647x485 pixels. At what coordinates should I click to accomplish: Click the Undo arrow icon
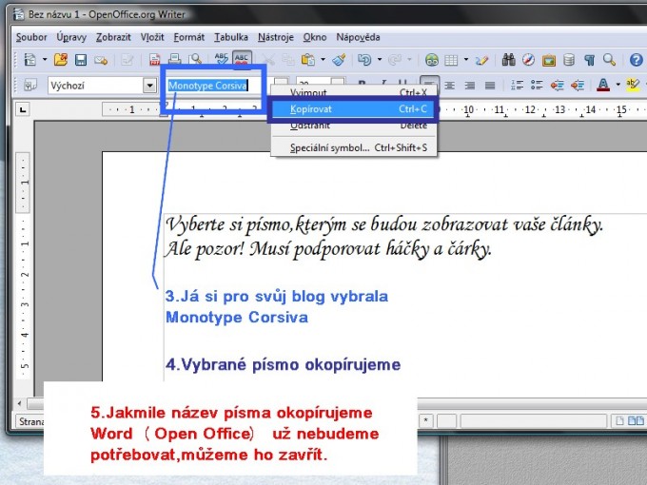coord(364,60)
